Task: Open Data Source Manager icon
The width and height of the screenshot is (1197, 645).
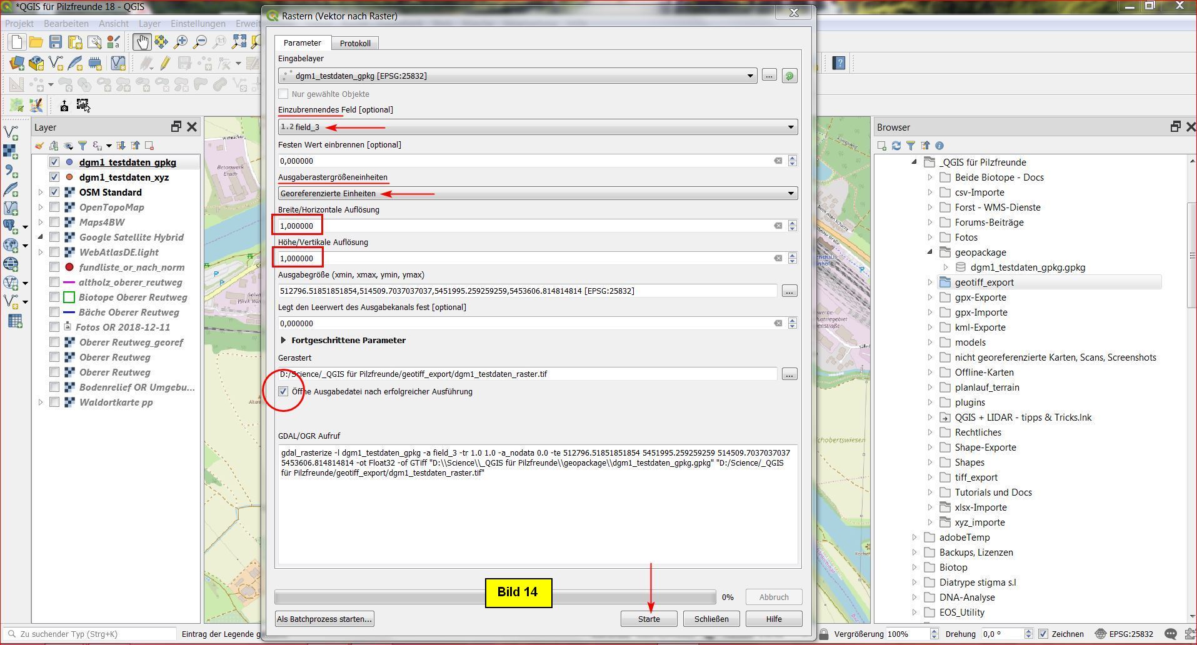Action: click(17, 63)
